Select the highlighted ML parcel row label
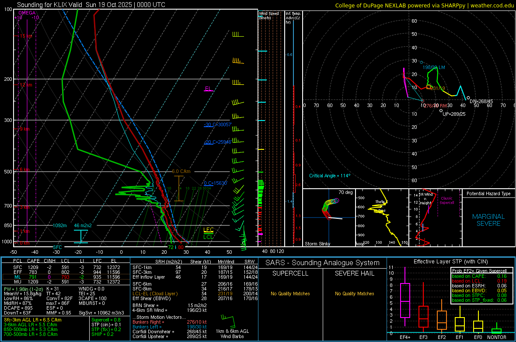Screen dimensions: 516x342 [x=17, y=277]
